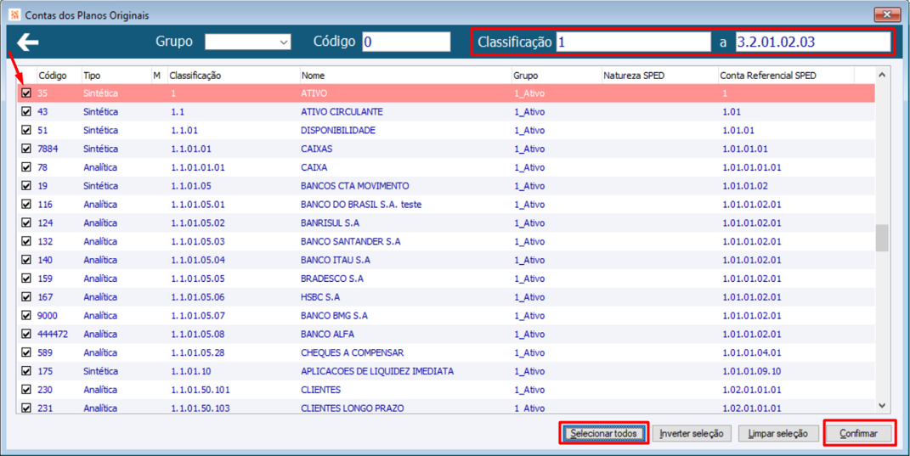The image size is (910, 456).
Task: Click referential account 1.01.01.01.01 cell
Action: 752,167
